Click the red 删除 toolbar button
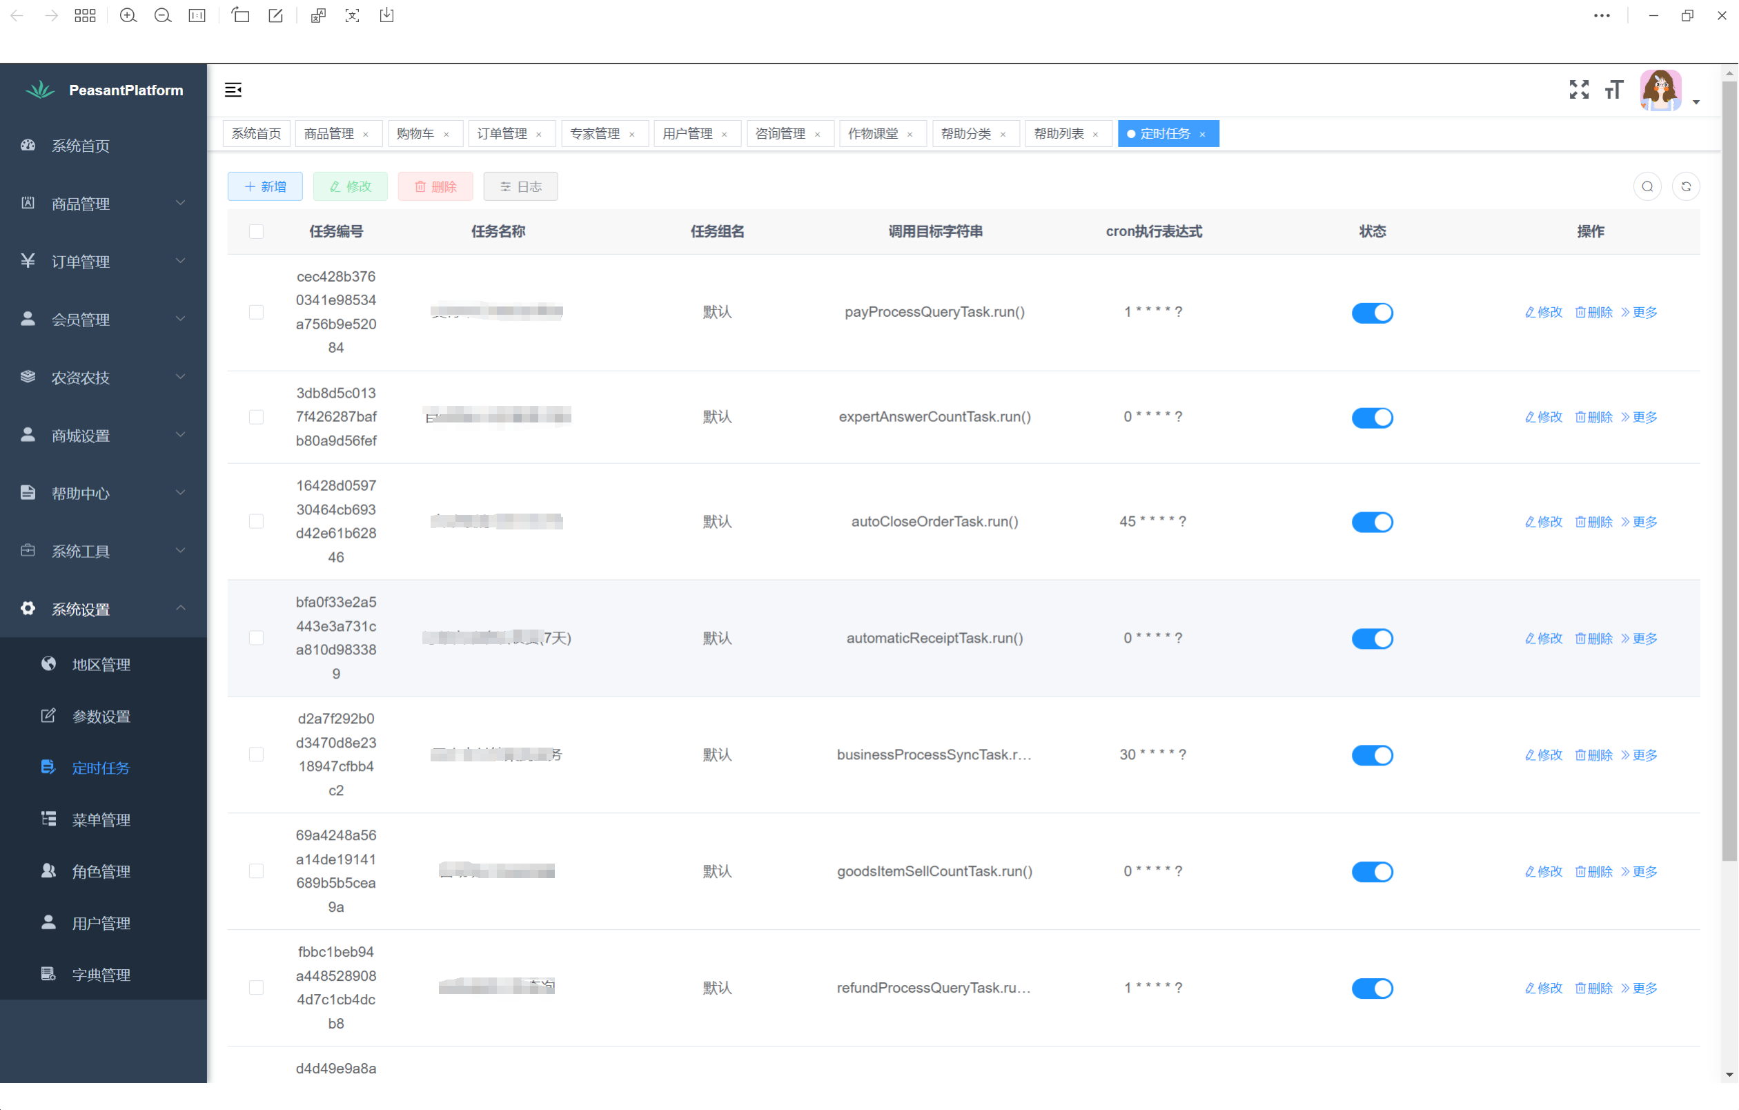This screenshot has width=1739, height=1110. coord(435,186)
